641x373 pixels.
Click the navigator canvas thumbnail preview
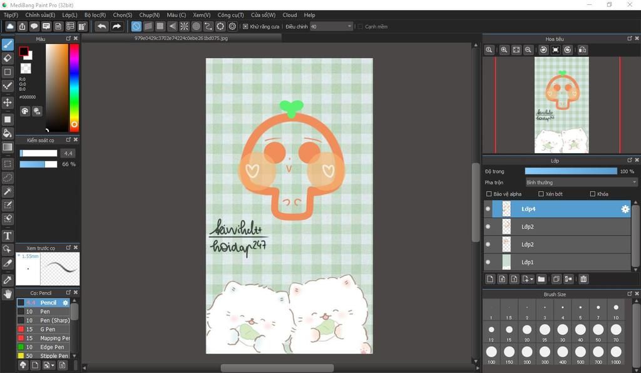(x=562, y=105)
